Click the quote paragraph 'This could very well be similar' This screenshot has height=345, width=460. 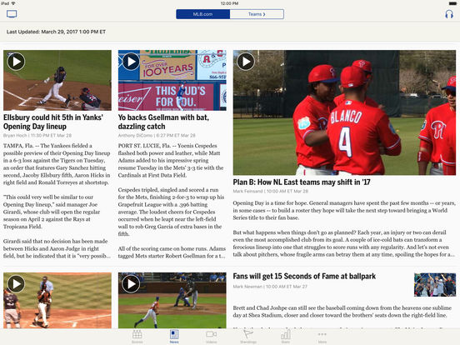point(52,212)
